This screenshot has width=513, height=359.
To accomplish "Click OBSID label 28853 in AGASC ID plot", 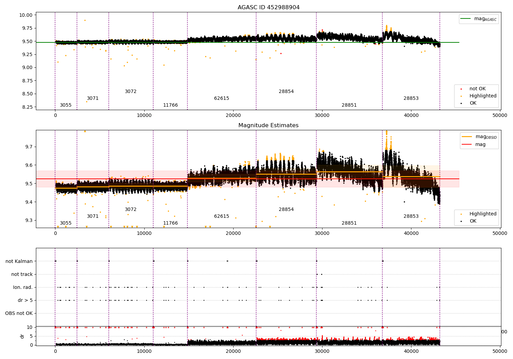I will pyautogui.click(x=411, y=98).
